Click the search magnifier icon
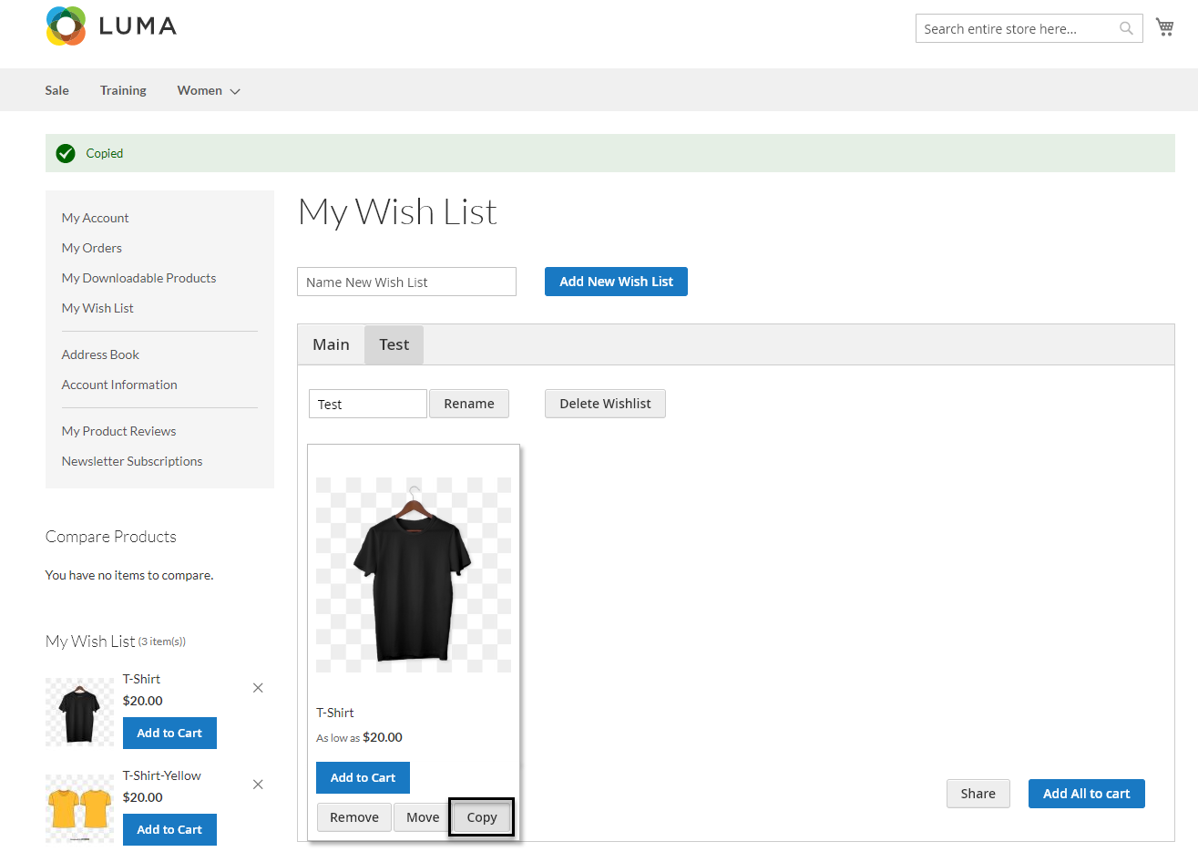Viewport: 1198px width, 852px height. [x=1126, y=28]
